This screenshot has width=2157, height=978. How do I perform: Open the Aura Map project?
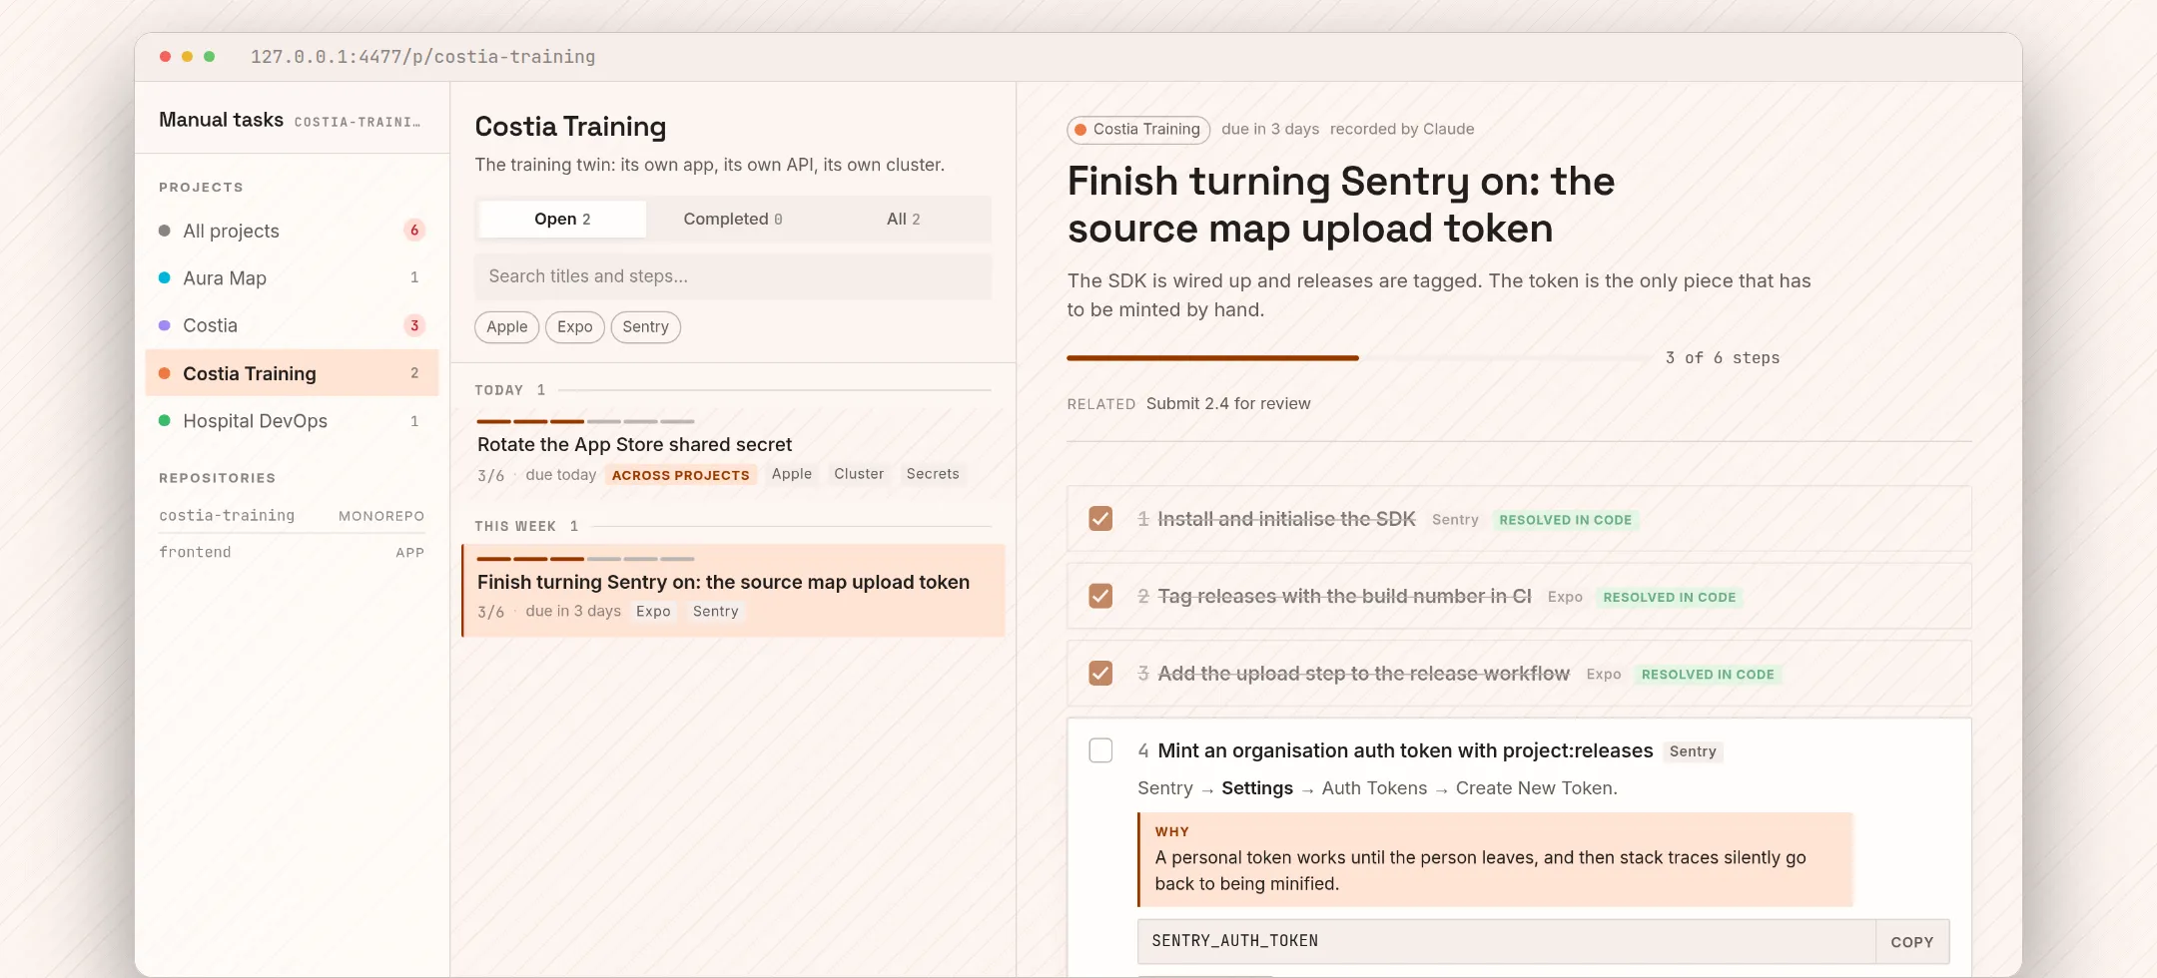(x=292, y=277)
